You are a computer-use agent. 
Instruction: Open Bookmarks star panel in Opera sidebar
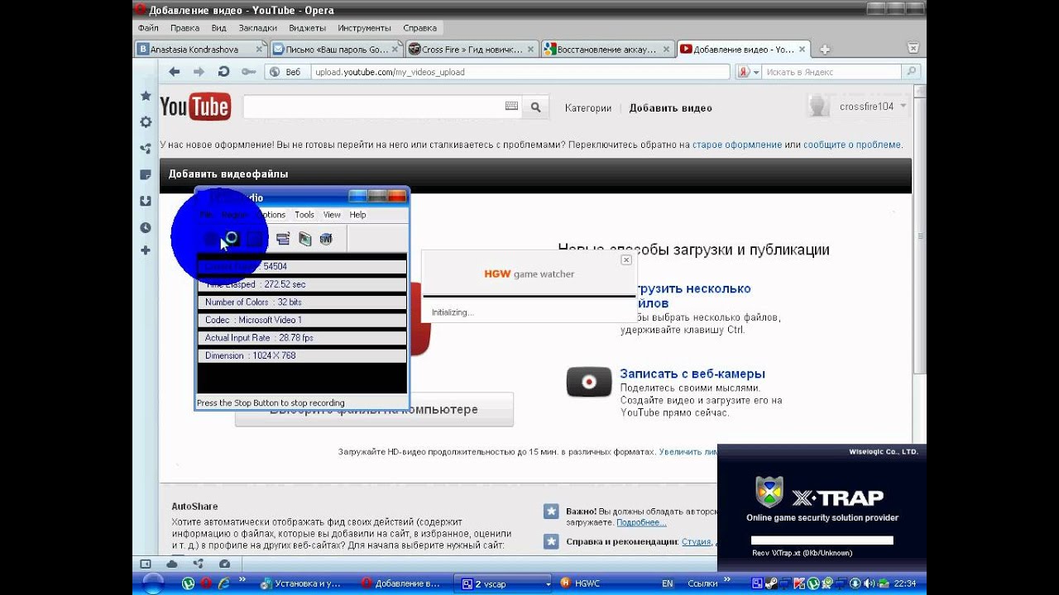146,97
